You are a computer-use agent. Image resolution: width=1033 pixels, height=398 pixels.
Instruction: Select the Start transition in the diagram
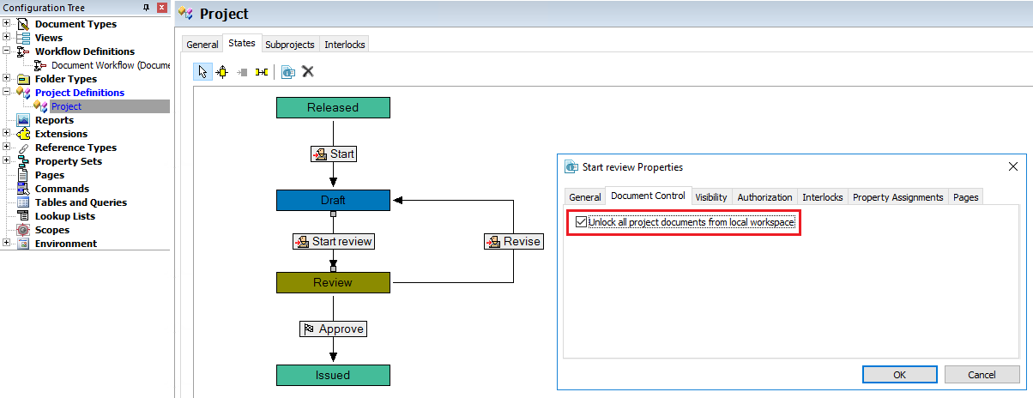(333, 154)
